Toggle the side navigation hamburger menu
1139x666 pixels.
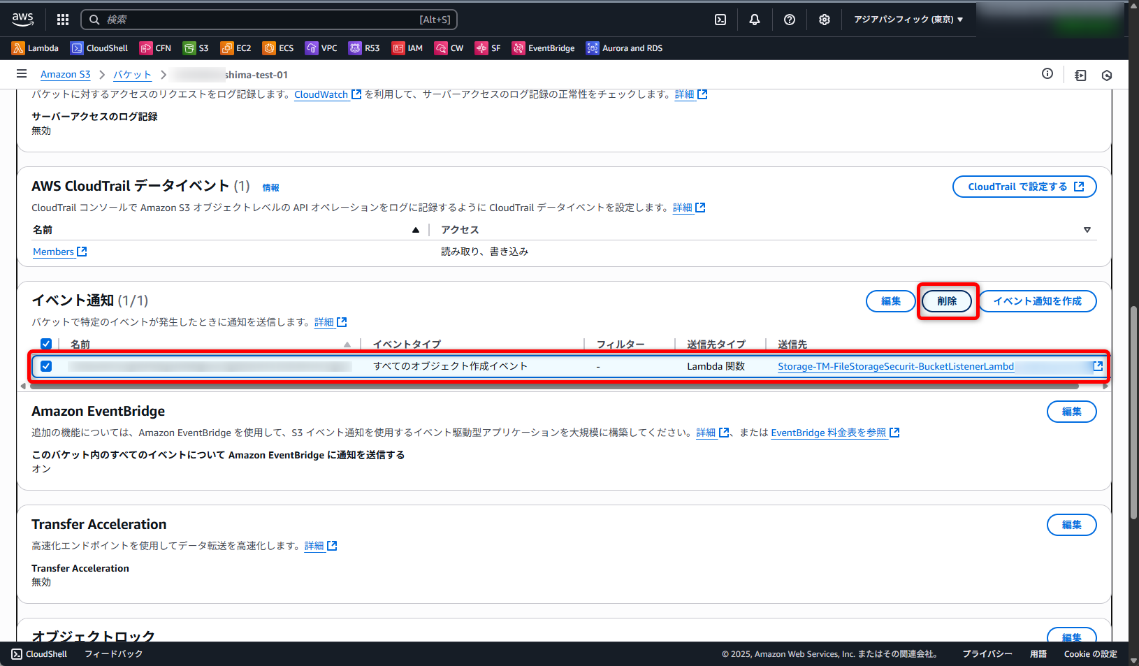tap(22, 74)
